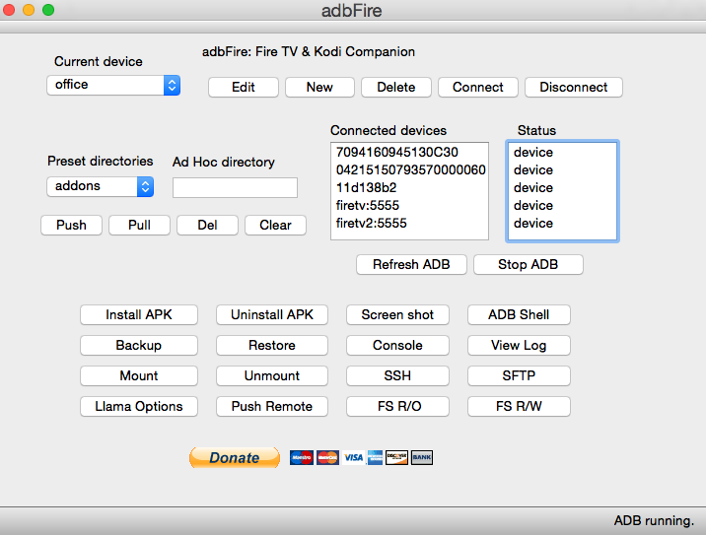706x535 pixels.
Task: Click the BANK payment icon
Action: [x=422, y=457]
